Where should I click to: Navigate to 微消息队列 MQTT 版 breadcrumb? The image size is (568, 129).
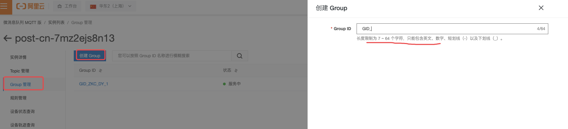tap(22, 22)
